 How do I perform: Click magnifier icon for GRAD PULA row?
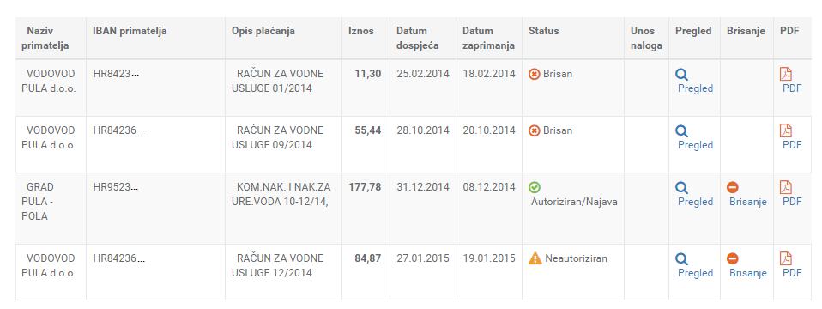(x=681, y=188)
